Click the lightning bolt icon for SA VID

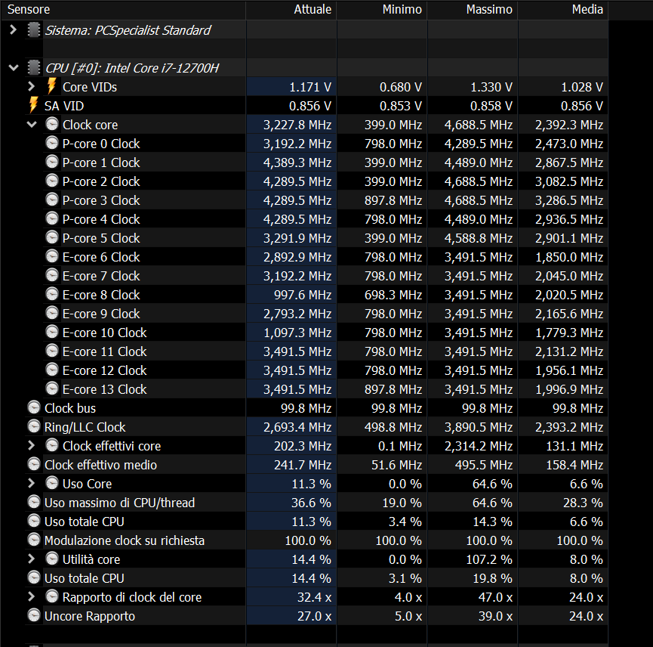pos(34,105)
